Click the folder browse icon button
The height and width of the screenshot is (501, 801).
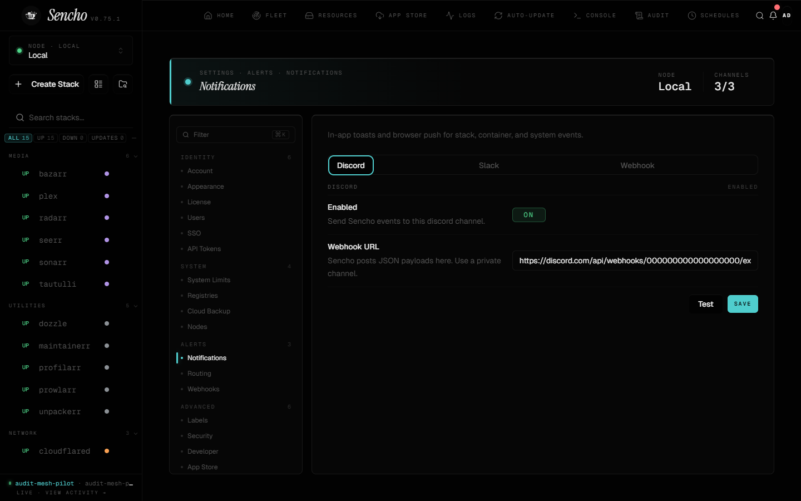coord(123,84)
